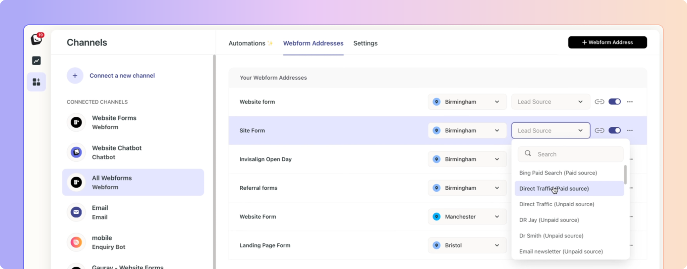The image size is (687, 269).
Task: Click the Channels page title
Action: 87,42
